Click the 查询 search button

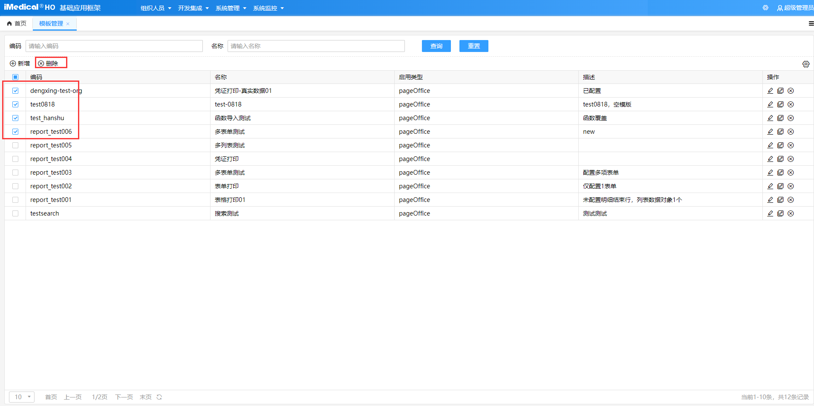coord(436,46)
